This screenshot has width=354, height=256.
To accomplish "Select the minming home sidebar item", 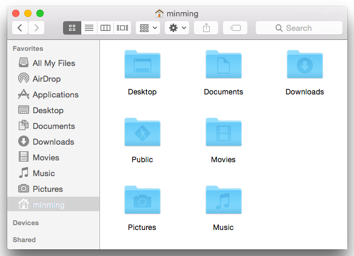I will point(53,204).
